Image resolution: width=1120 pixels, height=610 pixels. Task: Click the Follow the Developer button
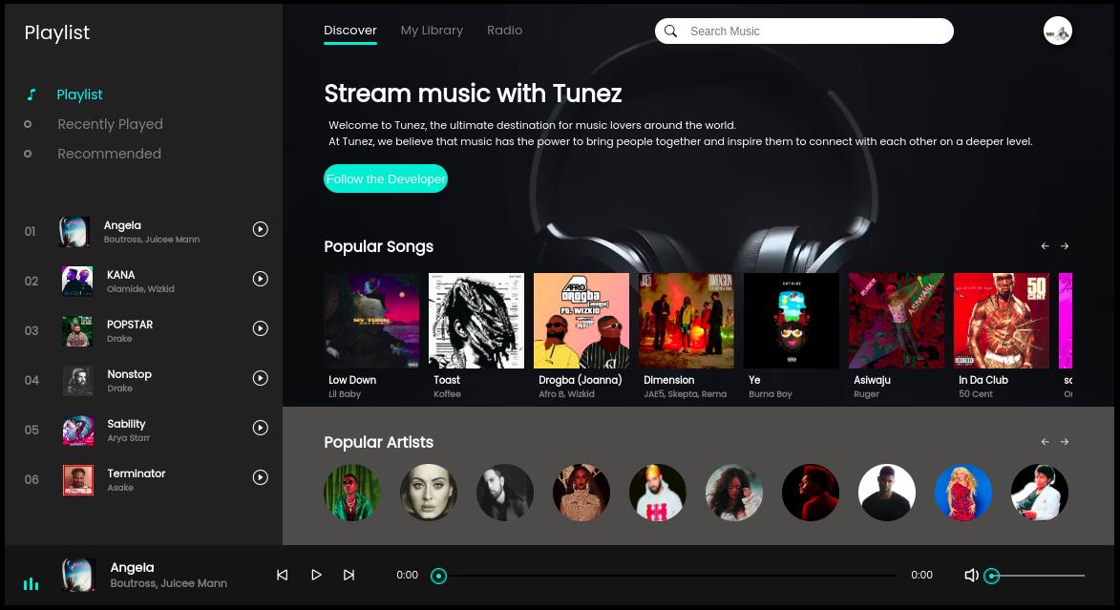386,179
